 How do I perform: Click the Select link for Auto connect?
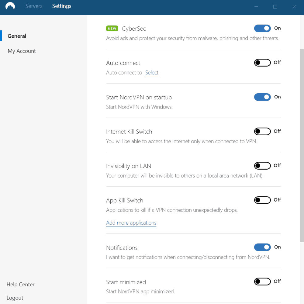tap(152, 73)
